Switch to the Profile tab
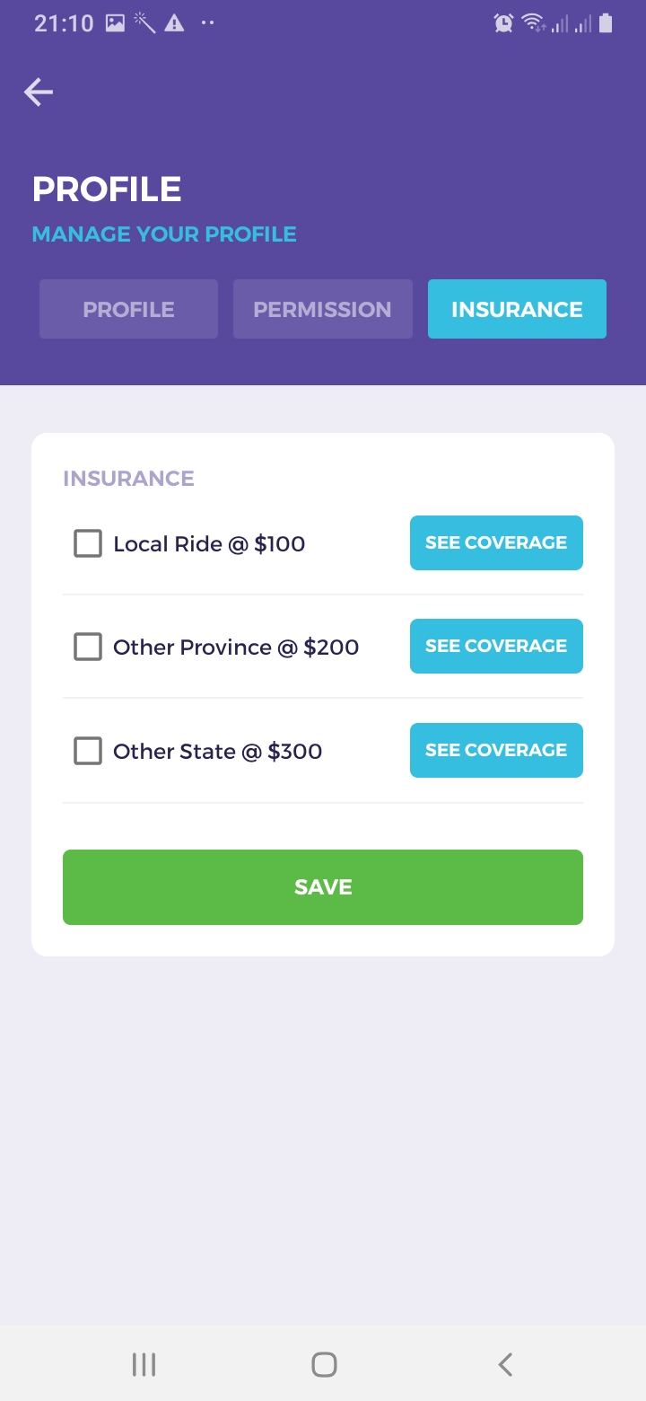Screen dimensions: 646x1401 click(128, 309)
